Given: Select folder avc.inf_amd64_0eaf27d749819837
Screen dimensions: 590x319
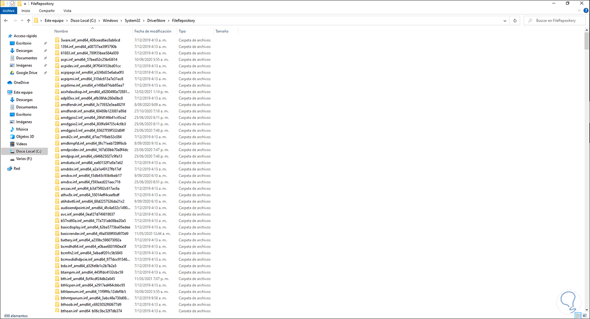Looking at the screenshot, I should pos(88,214).
